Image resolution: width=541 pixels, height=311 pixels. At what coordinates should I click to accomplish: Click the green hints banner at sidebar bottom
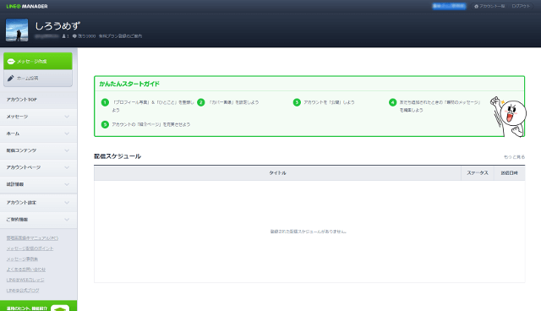pos(38,306)
